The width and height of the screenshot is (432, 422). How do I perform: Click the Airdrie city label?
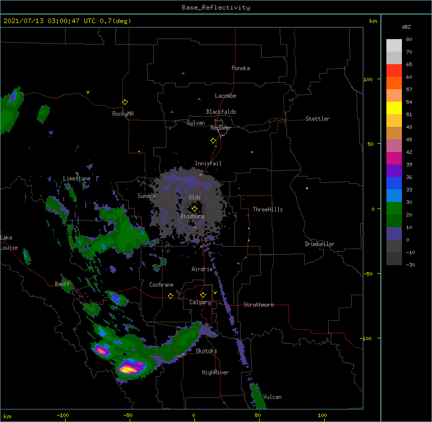click(x=202, y=269)
